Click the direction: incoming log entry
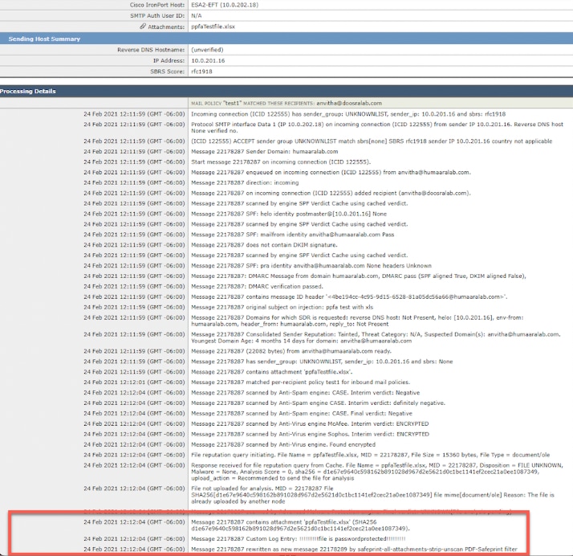Screen dimensions: 573x556 [245, 182]
